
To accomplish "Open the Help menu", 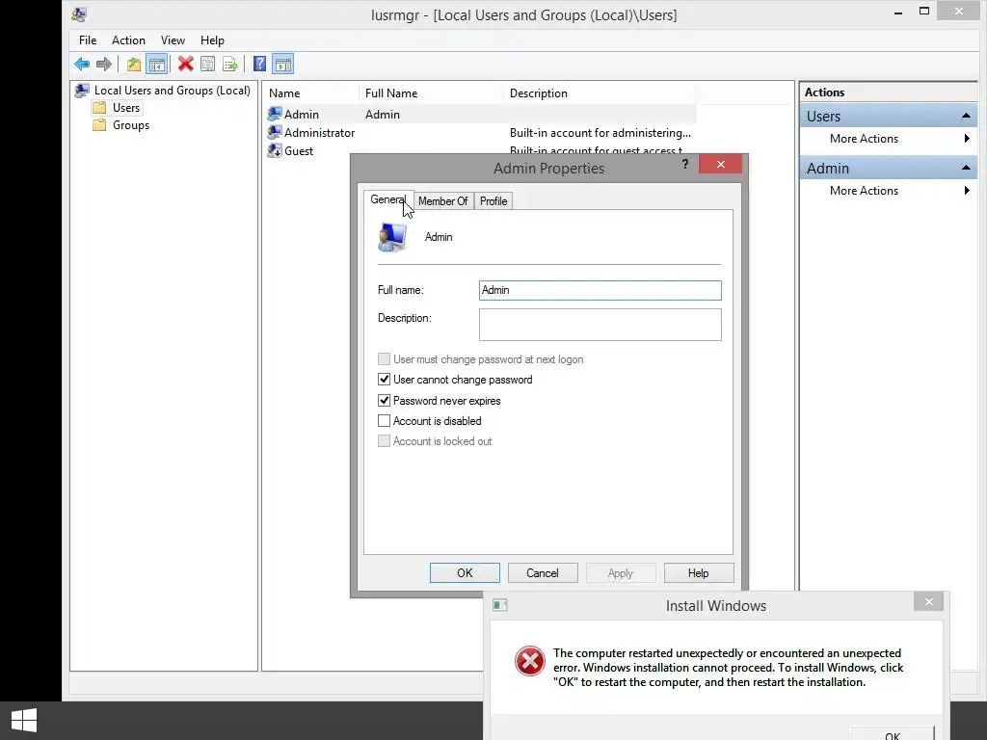I will (212, 40).
